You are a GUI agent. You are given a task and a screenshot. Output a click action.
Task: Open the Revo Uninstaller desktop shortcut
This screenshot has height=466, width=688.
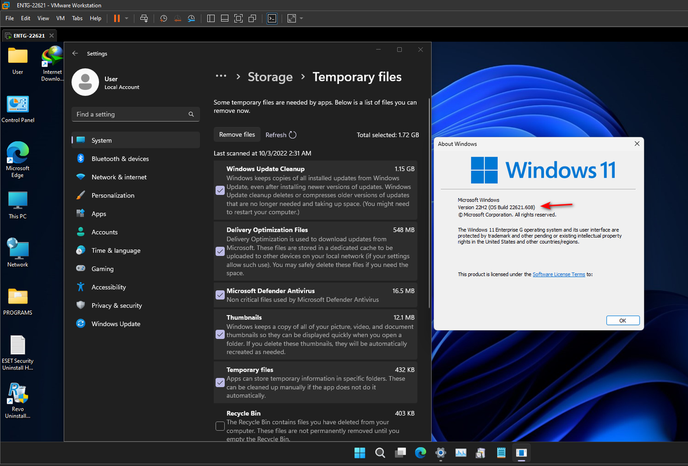point(17,400)
